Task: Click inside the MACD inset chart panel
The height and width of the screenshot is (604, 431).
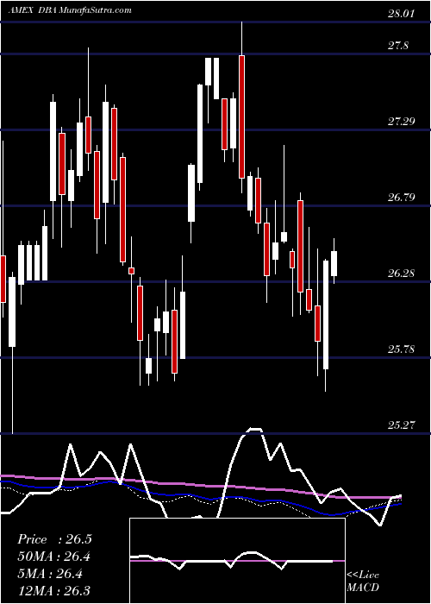Action: point(237,561)
